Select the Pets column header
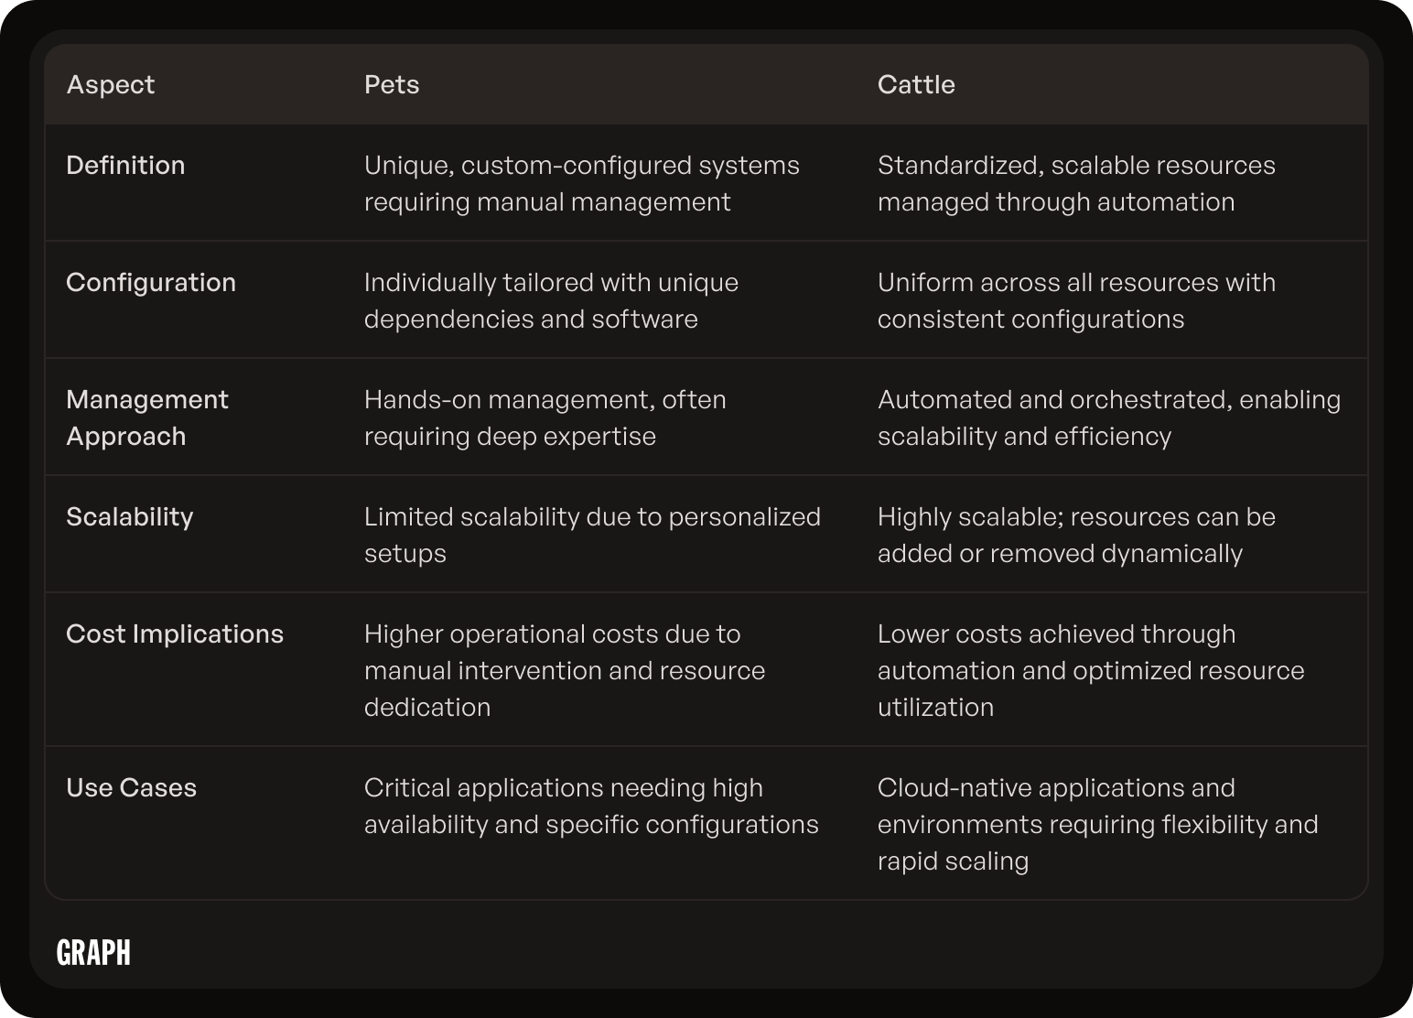1413x1018 pixels. tap(392, 84)
